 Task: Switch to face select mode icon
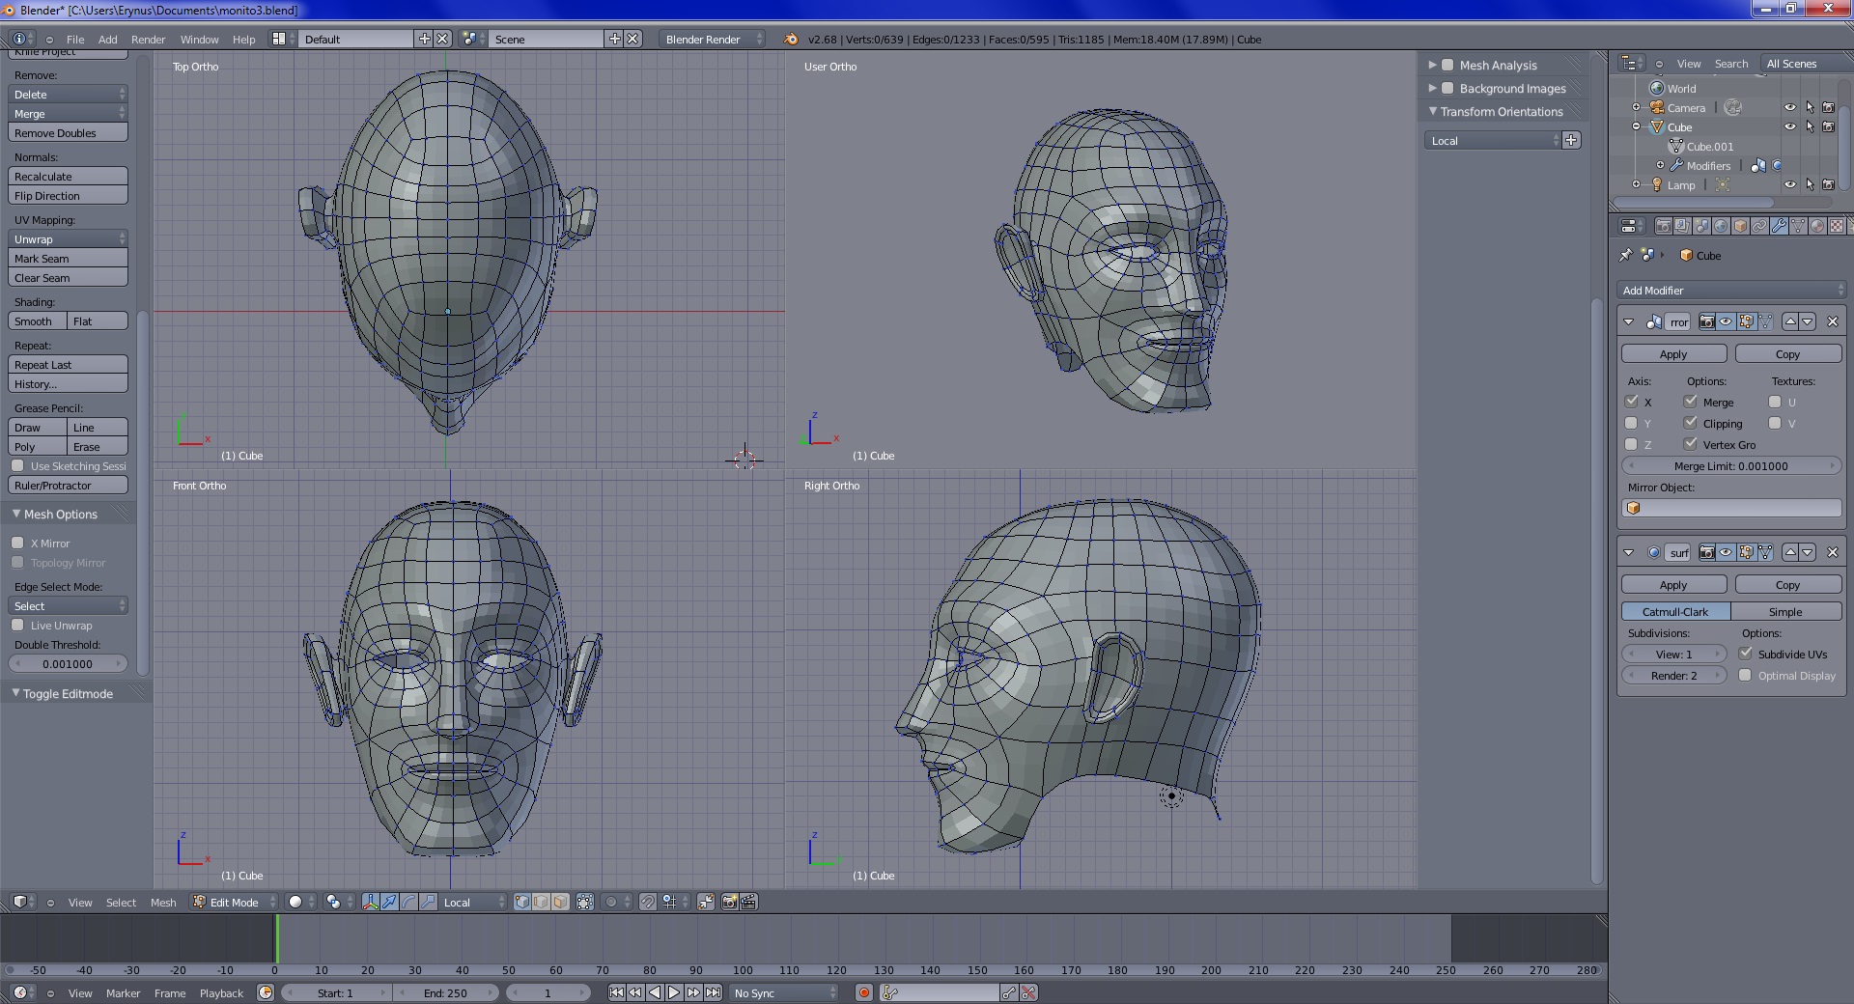click(x=560, y=902)
